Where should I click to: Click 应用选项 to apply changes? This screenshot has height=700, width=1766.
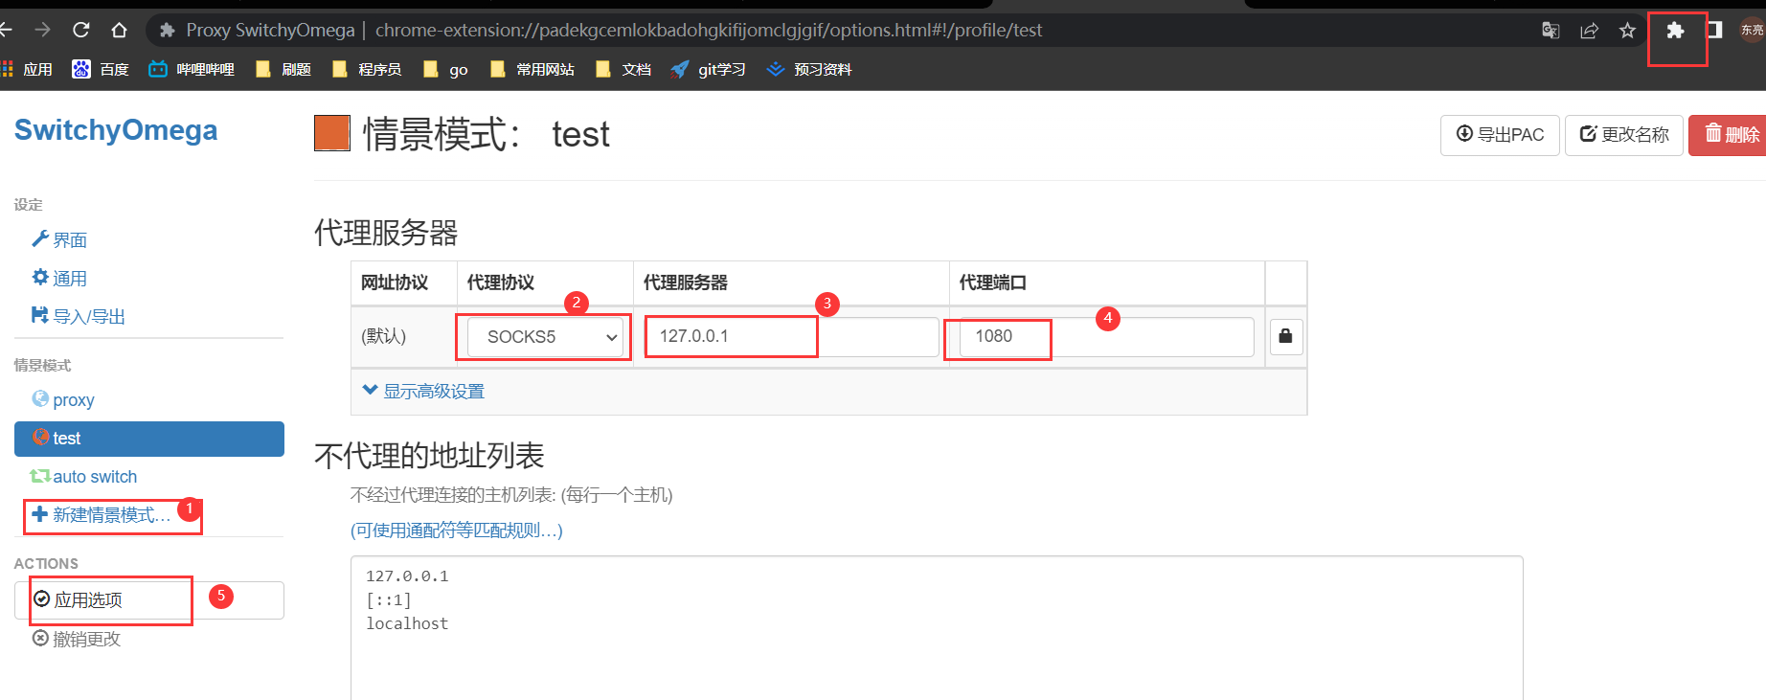tap(149, 600)
